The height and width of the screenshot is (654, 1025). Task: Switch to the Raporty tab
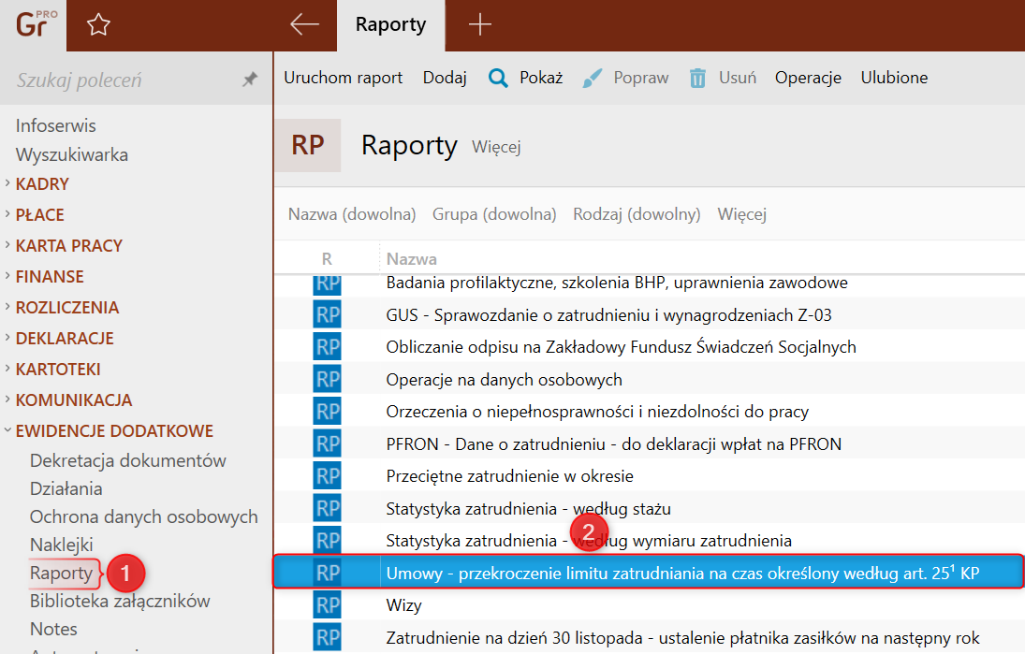click(390, 25)
